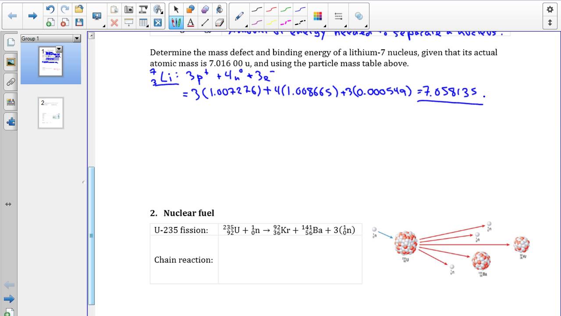Select the Lines tool
This screenshot has height=316, width=561.
(205, 22)
